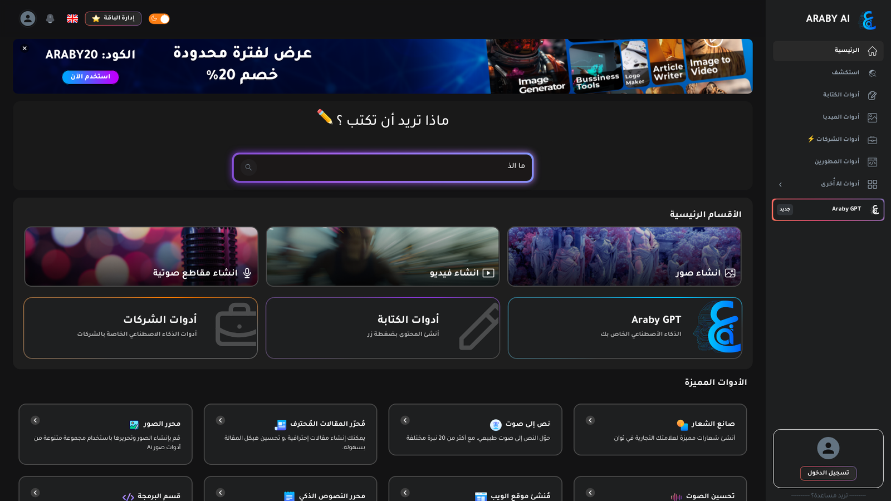This screenshot has width=891, height=501.
Task: Open the أدوات المطورين sidebar item
Action: pyautogui.click(x=828, y=162)
